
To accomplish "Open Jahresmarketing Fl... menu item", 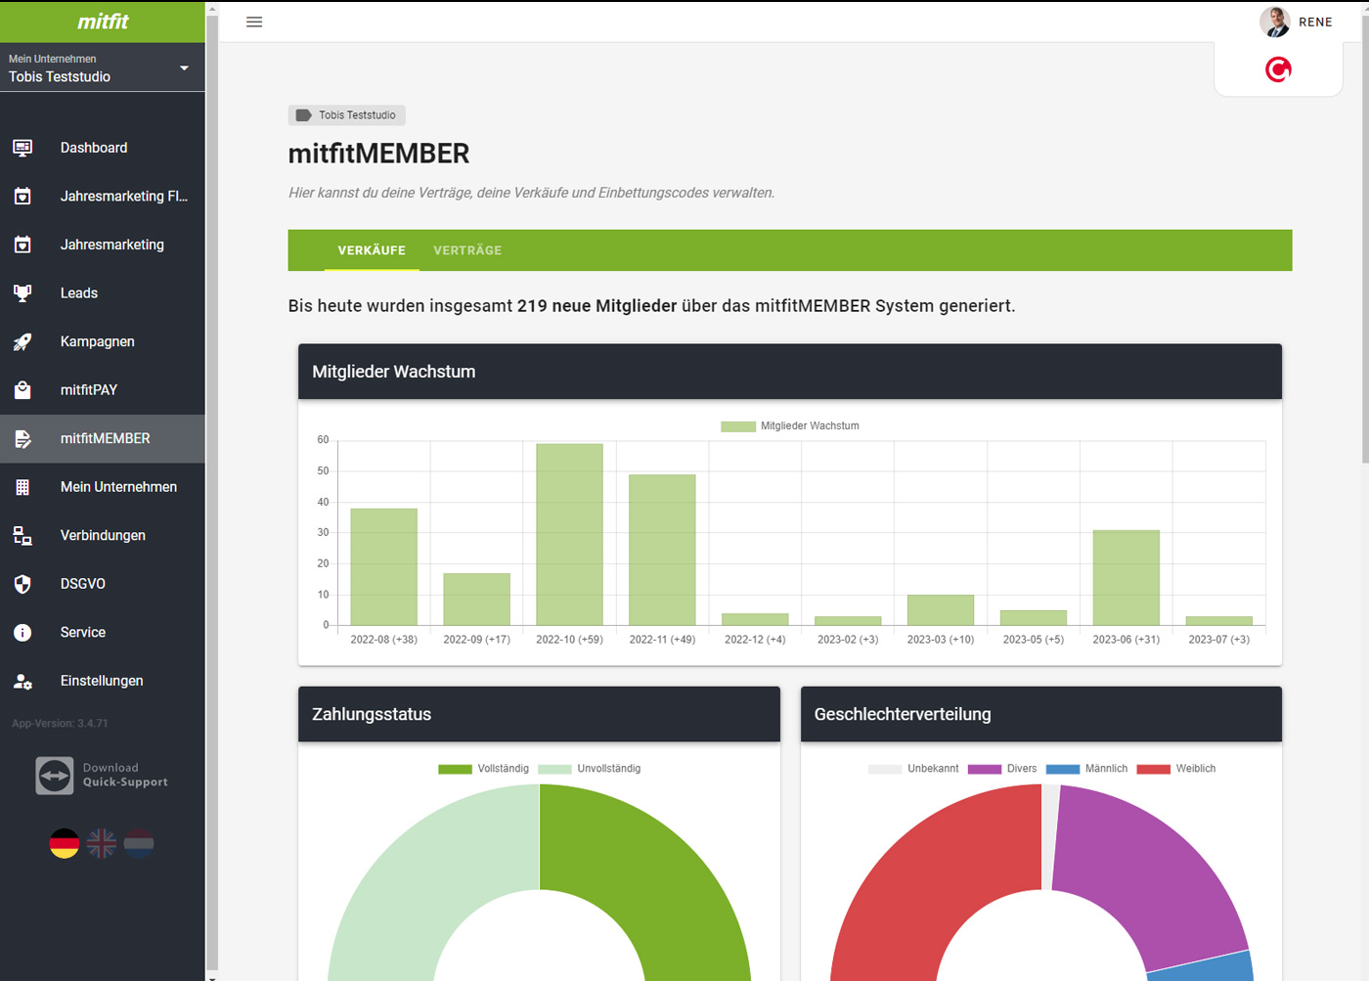I will [x=103, y=196].
